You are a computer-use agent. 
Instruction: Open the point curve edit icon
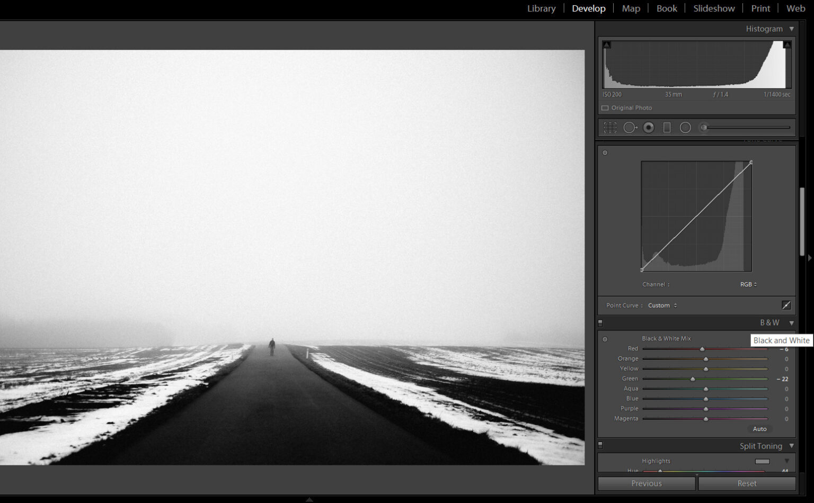pos(786,305)
